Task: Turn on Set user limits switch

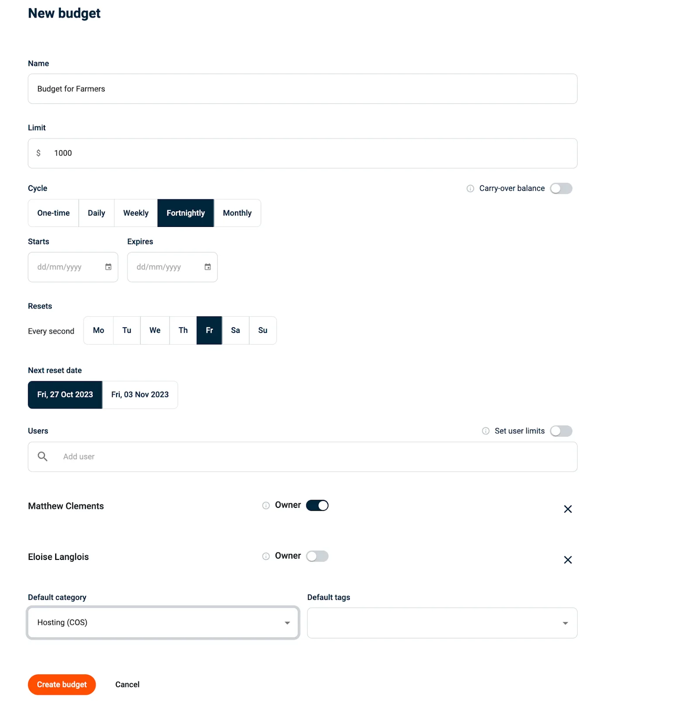Action: [x=561, y=431]
